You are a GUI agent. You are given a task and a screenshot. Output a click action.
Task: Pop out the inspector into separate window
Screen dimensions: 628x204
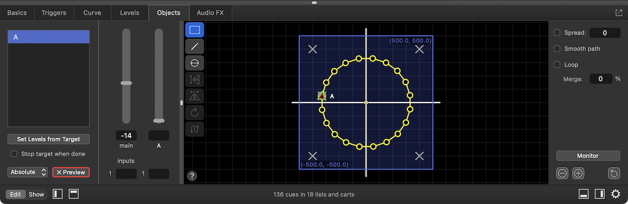[618, 12]
